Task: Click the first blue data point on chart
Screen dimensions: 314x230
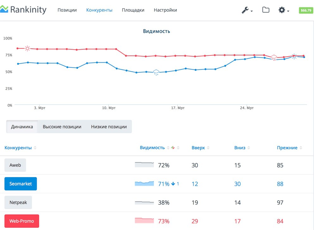Action: click(x=18, y=64)
